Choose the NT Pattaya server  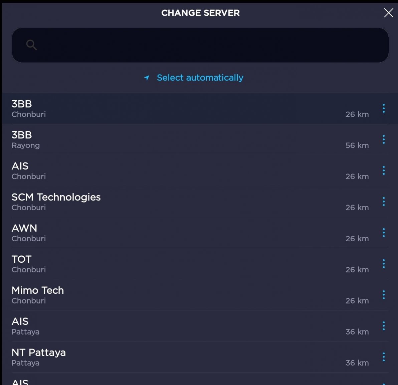pos(167,357)
